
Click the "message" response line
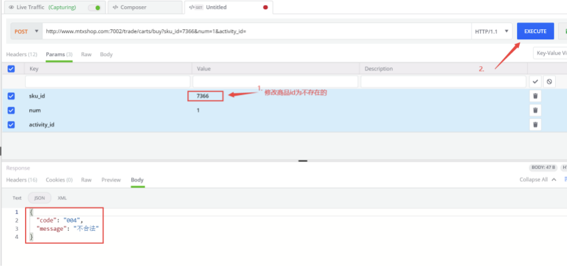[x=67, y=229]
